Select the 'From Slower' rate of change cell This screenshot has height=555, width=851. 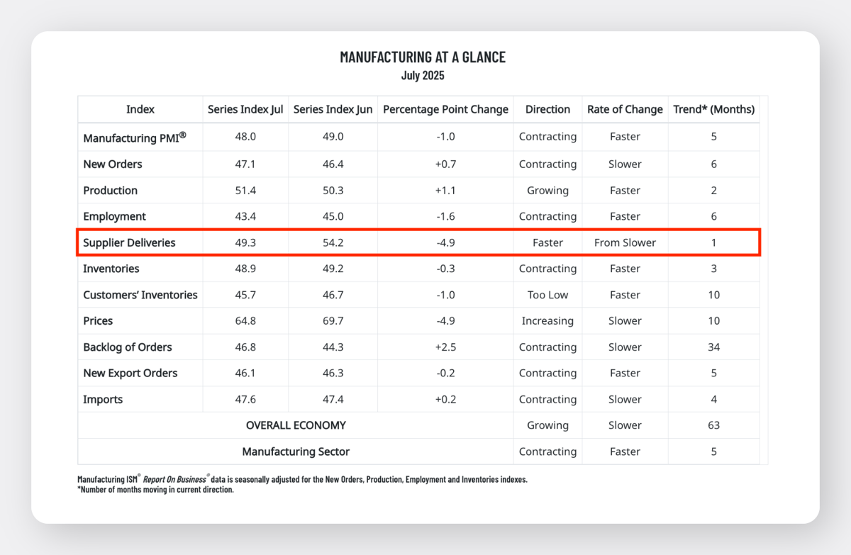pos(625,242)
